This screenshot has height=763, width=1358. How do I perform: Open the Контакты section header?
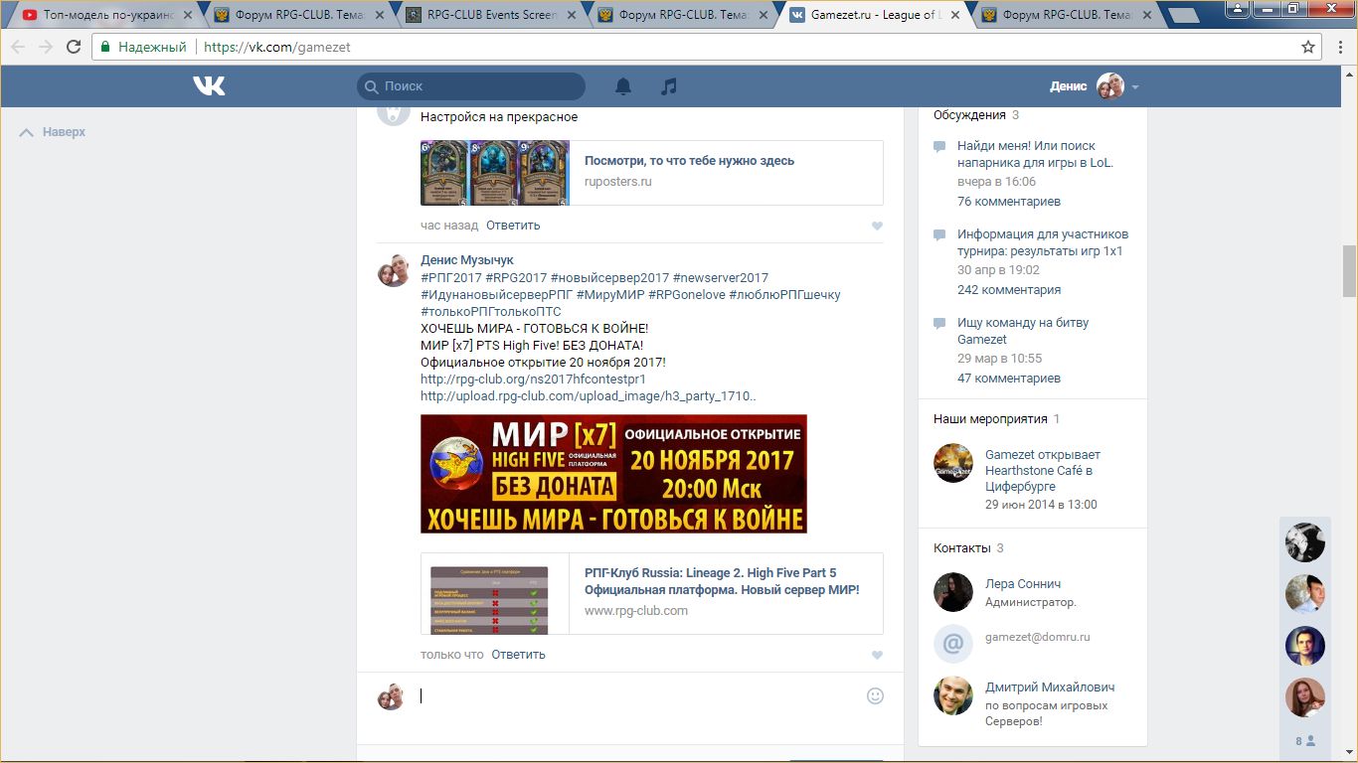(x=962, y=548)
